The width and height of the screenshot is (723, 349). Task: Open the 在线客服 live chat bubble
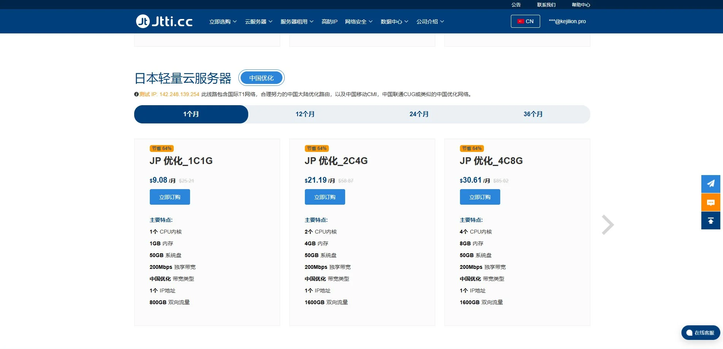tap(700, 332)
